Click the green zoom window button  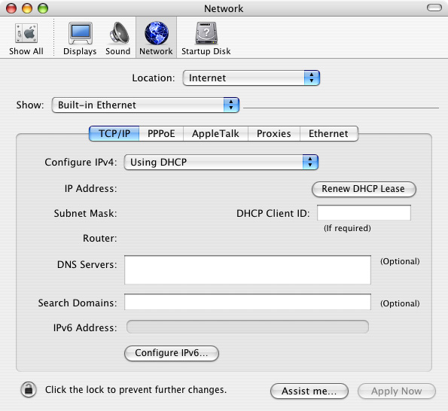tap(43, 8)
